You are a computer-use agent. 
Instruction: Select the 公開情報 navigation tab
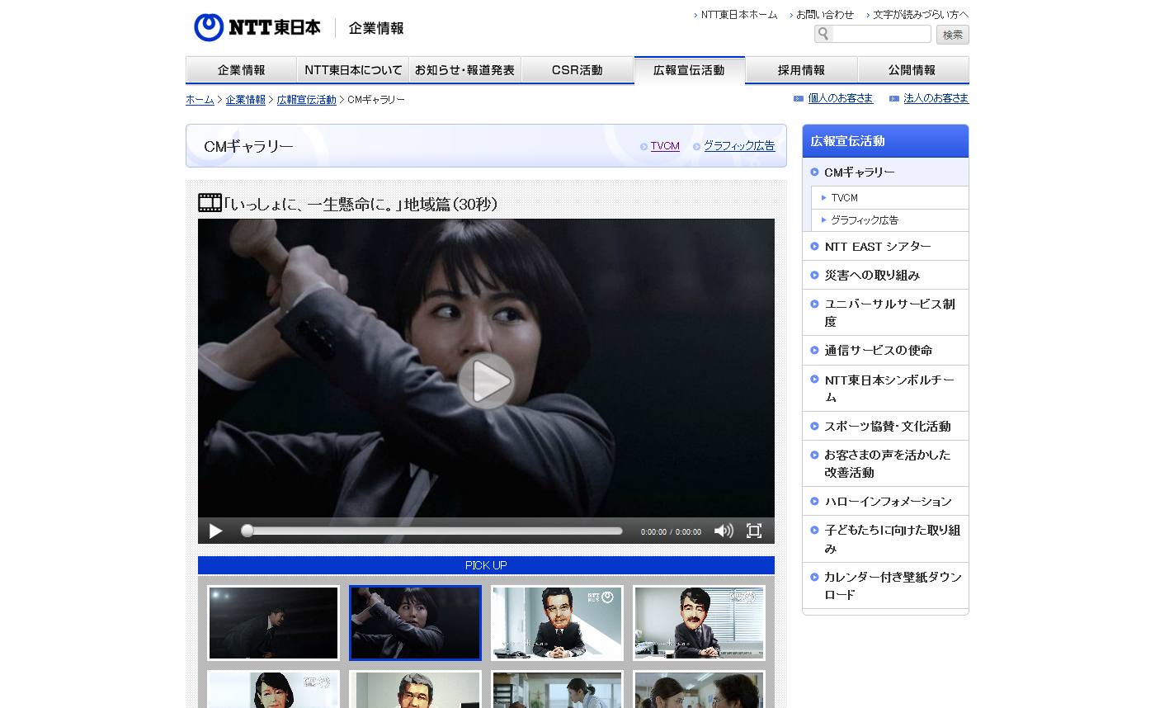tap(913, 70)
